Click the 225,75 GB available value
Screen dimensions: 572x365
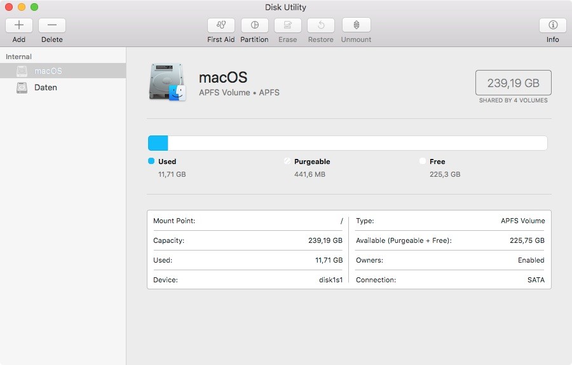[527, 240]
